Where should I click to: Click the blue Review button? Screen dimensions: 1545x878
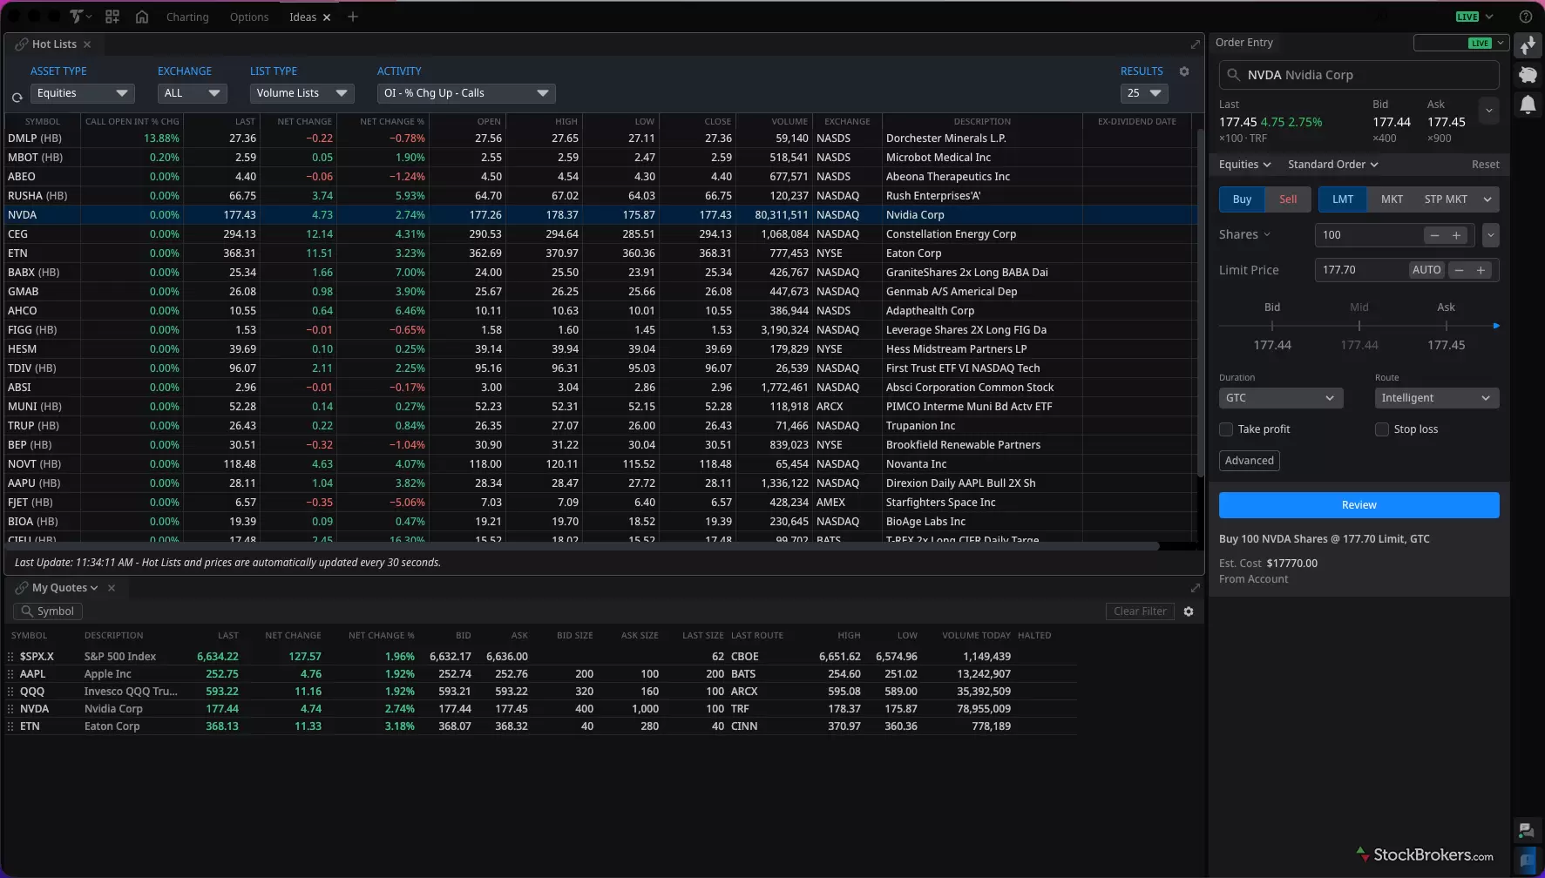coord(1359,505)
